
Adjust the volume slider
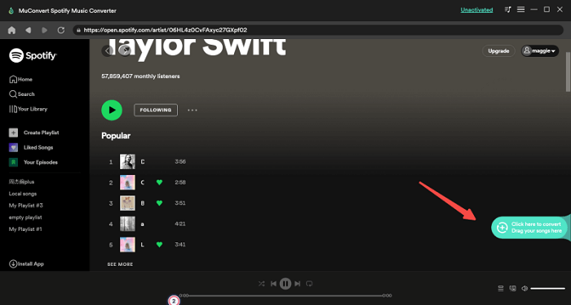click(547, 289)
